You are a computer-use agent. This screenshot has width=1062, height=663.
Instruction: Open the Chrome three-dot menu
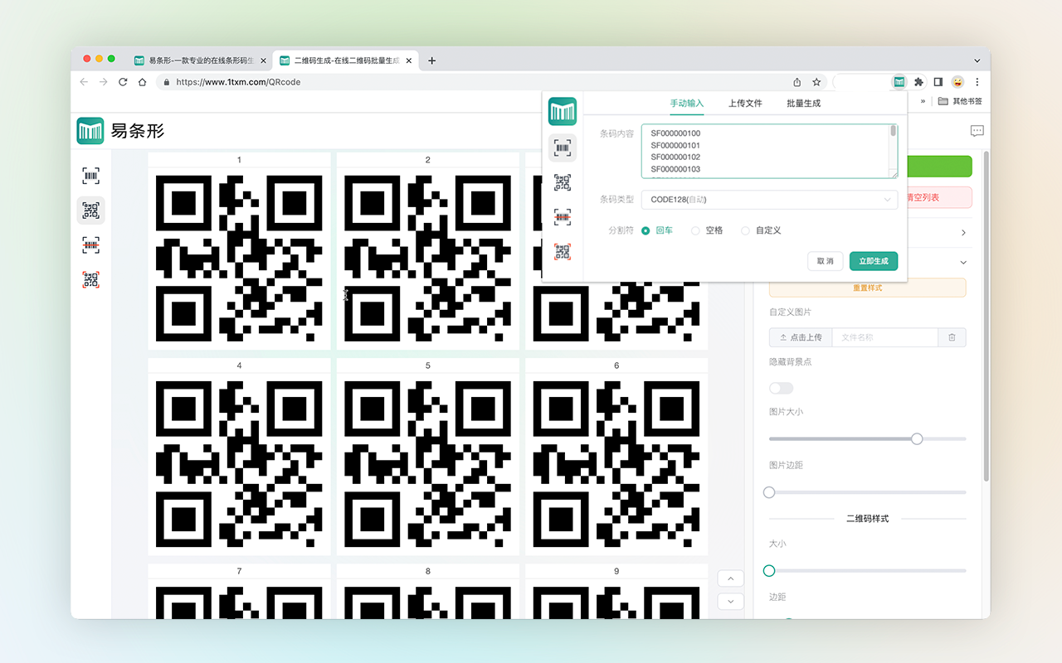click(x=977, y=82)
